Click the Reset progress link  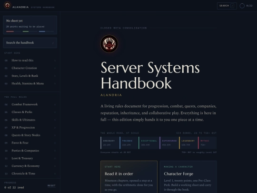point(51,186)
